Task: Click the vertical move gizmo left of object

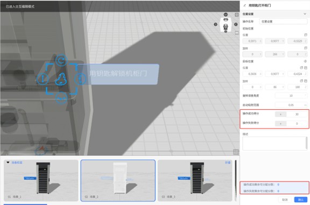Action: pyautogui.click(x=43, y=79)
